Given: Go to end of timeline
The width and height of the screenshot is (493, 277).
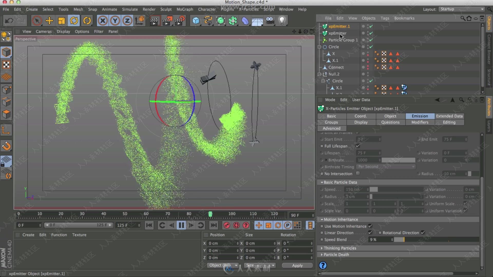Looking at the screenshot, I should [213, 225].
